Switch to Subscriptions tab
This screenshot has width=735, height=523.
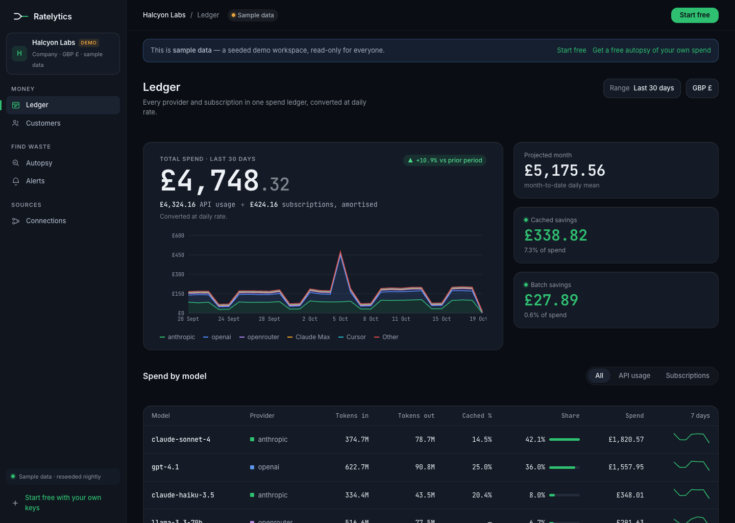point(688,376)
